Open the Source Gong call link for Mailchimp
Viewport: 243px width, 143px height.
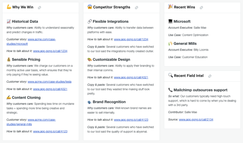[196, 120]
